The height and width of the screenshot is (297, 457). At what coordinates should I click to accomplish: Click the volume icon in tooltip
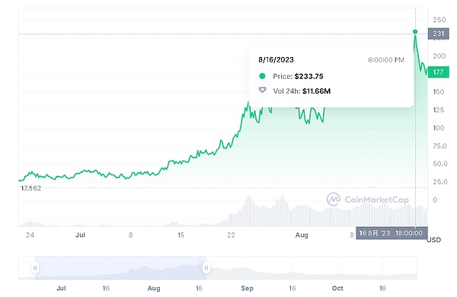click(262, 90)
